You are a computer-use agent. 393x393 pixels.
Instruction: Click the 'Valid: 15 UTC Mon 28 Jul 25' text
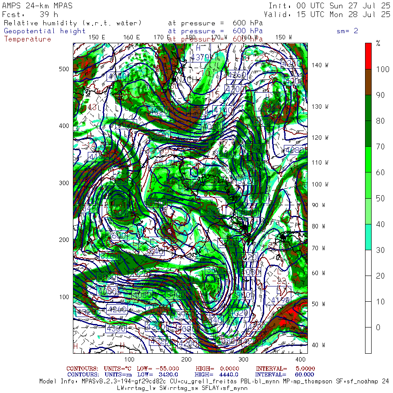pos(327,14)
